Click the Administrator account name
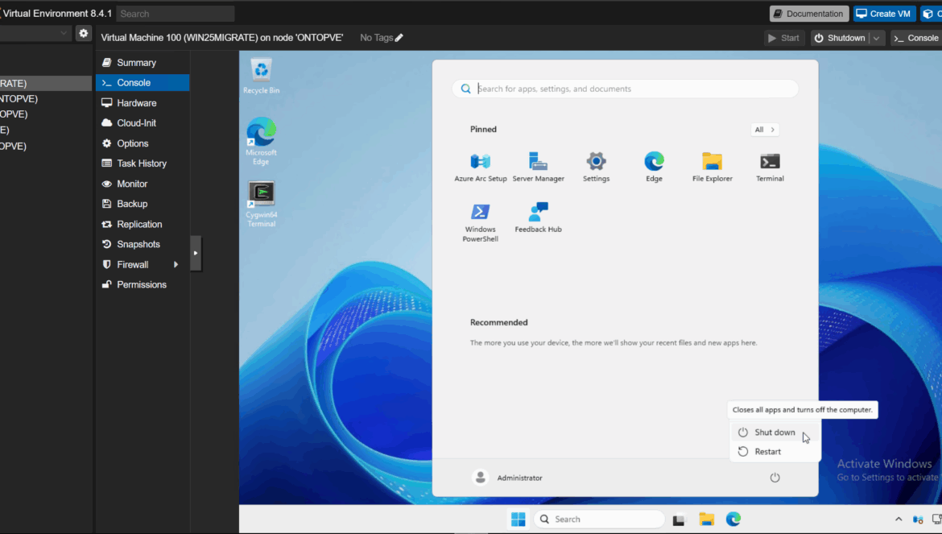 (519, 478)
